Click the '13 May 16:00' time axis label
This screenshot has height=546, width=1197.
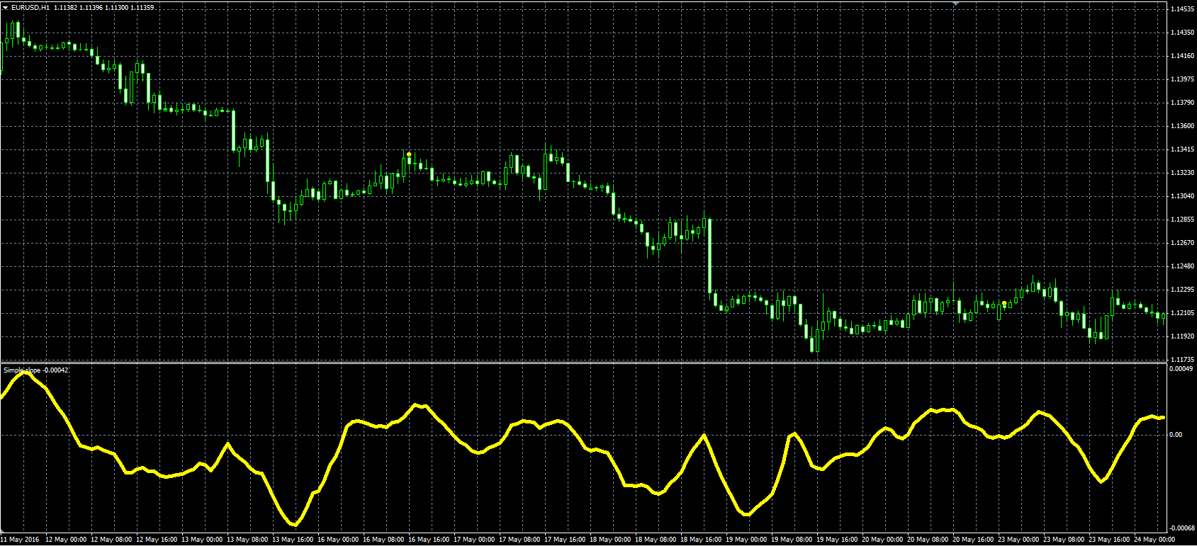click(x=293, y=540)
